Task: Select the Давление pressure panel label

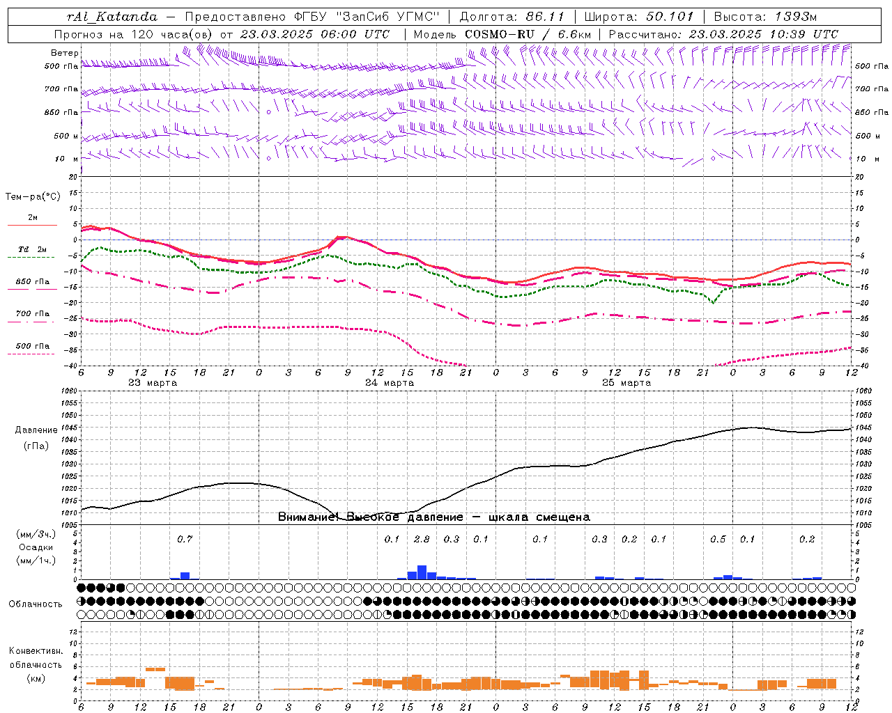Action: (x=36, y=430)
